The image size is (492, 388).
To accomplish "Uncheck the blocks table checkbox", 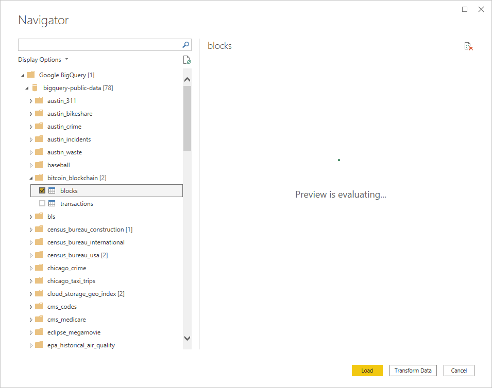I will point(42,190).
